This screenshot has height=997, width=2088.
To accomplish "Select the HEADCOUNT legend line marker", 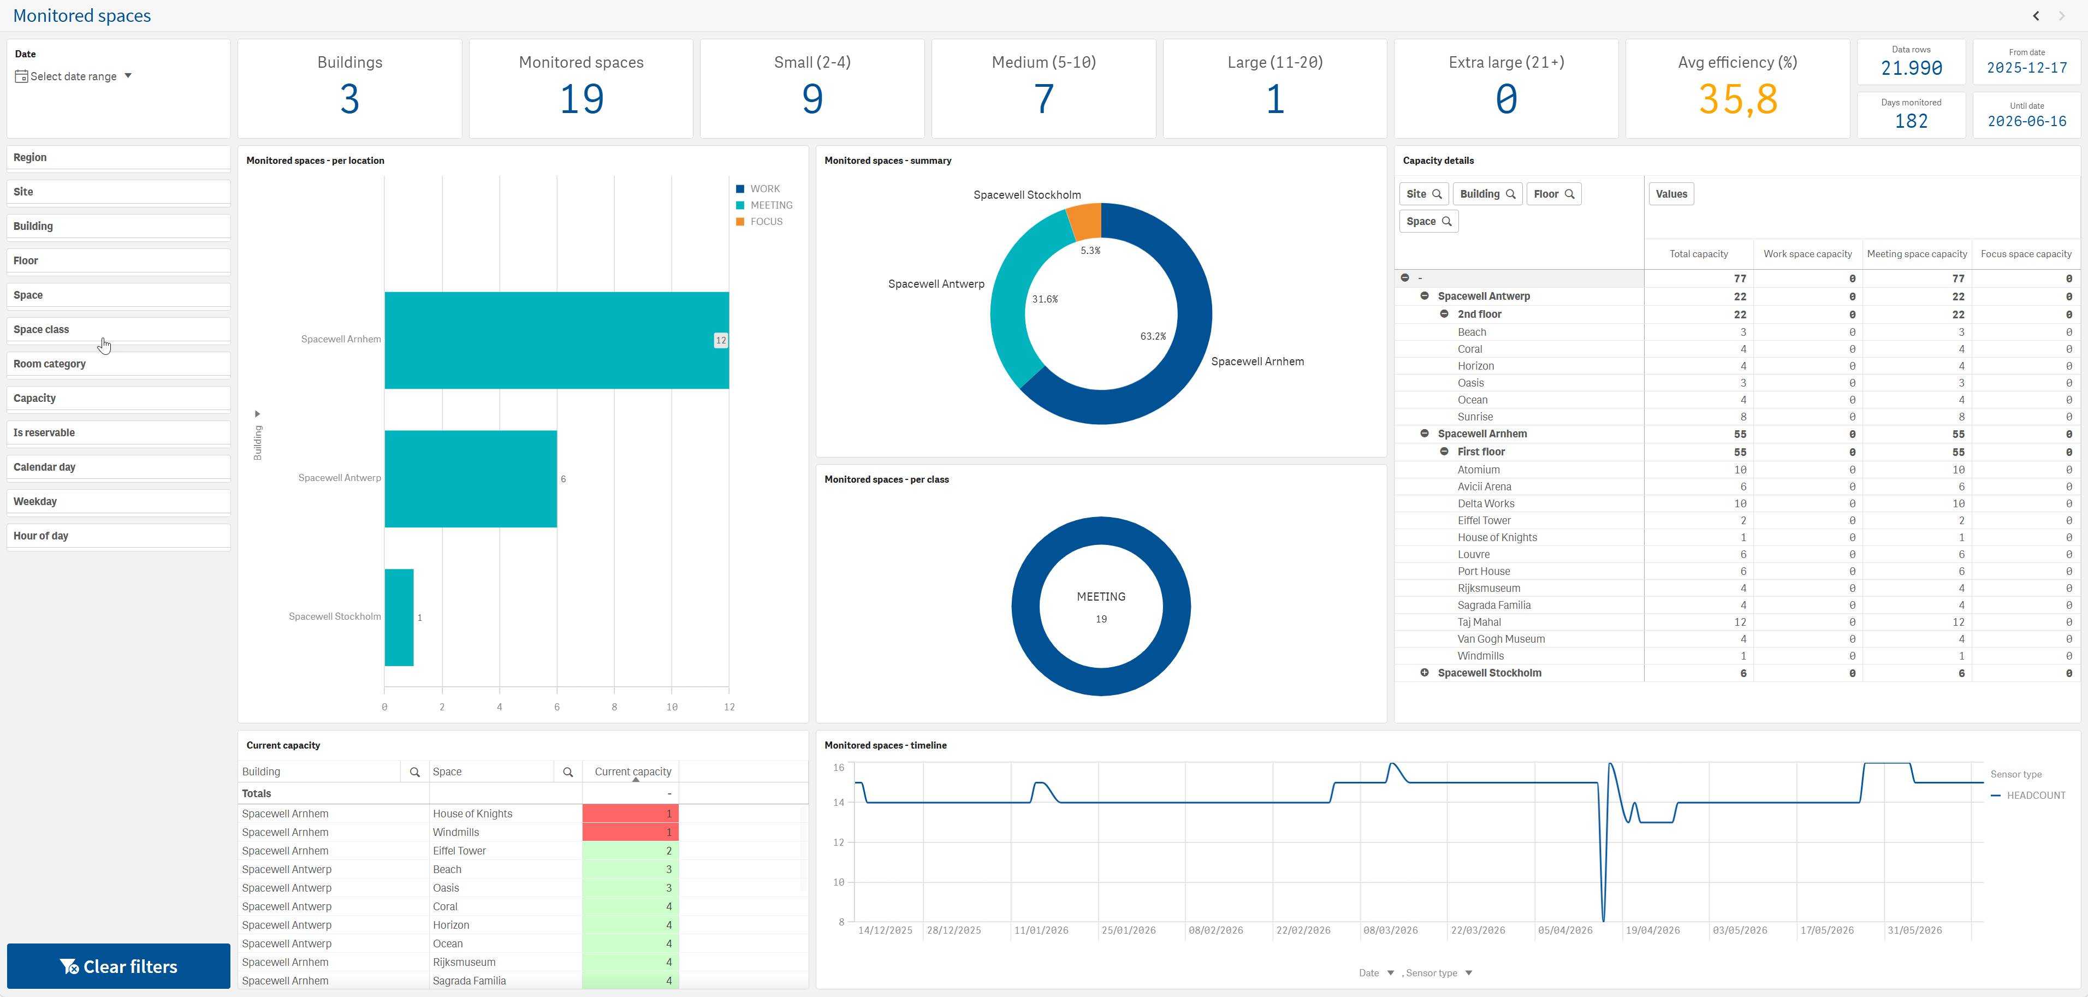I will [1996, 795].
